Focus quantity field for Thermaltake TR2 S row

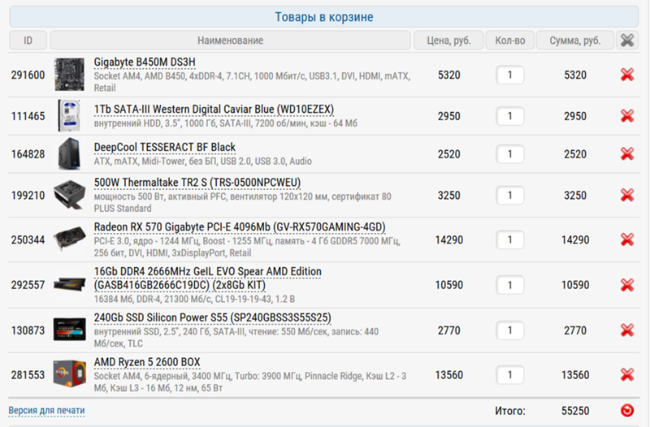[509, 195]
